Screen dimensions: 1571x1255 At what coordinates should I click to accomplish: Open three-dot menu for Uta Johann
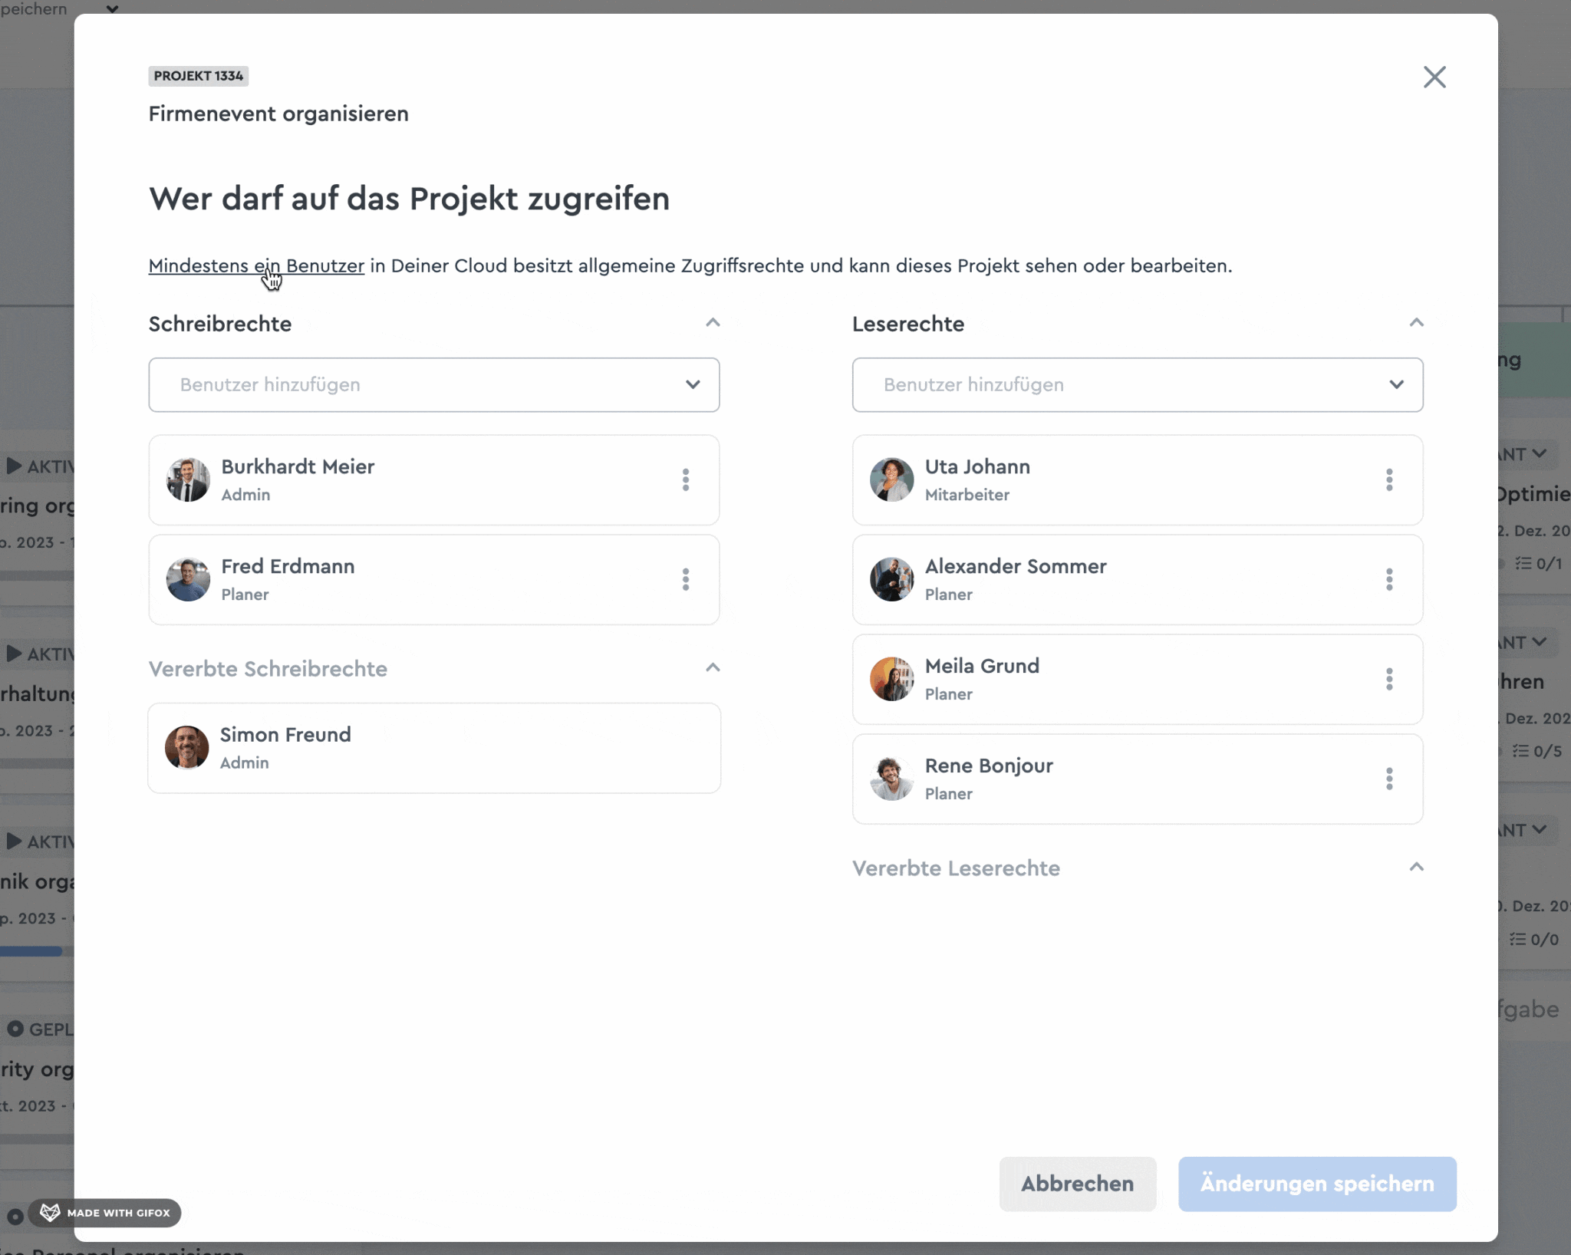coord(1389,480)
